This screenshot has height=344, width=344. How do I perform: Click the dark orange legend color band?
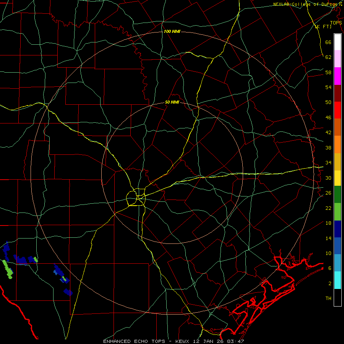tap(338, 127)
